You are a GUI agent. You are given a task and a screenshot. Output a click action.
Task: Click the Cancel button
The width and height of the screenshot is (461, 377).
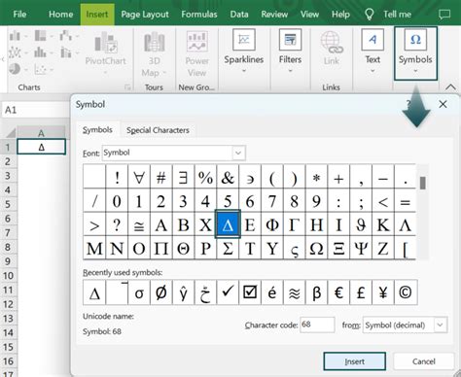[x=424, y=361]
